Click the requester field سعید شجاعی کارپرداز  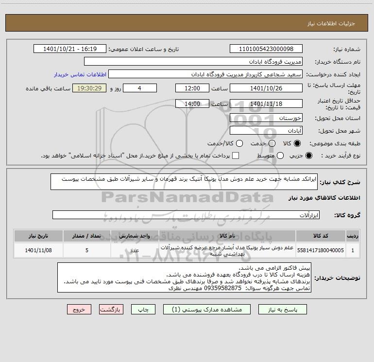(x=205, y=74)
